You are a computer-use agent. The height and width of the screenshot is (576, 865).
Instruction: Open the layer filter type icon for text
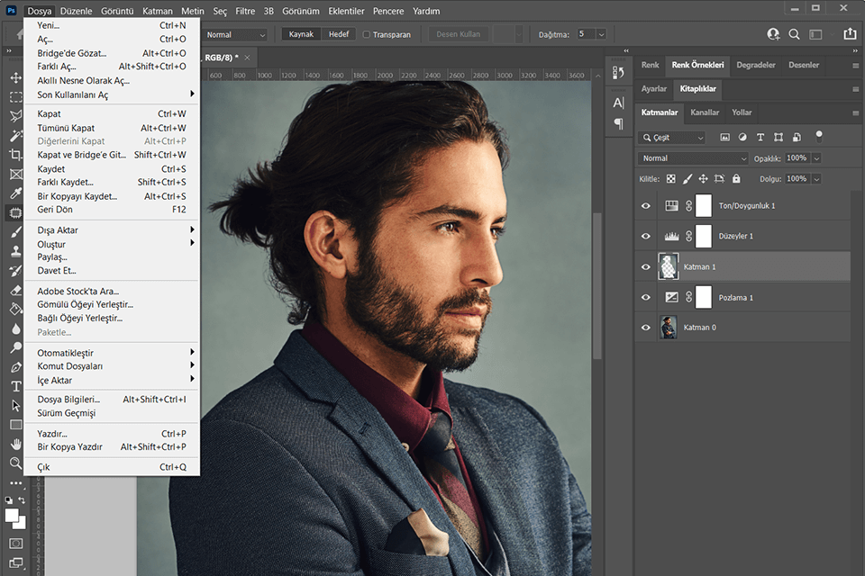pos(760,137)
